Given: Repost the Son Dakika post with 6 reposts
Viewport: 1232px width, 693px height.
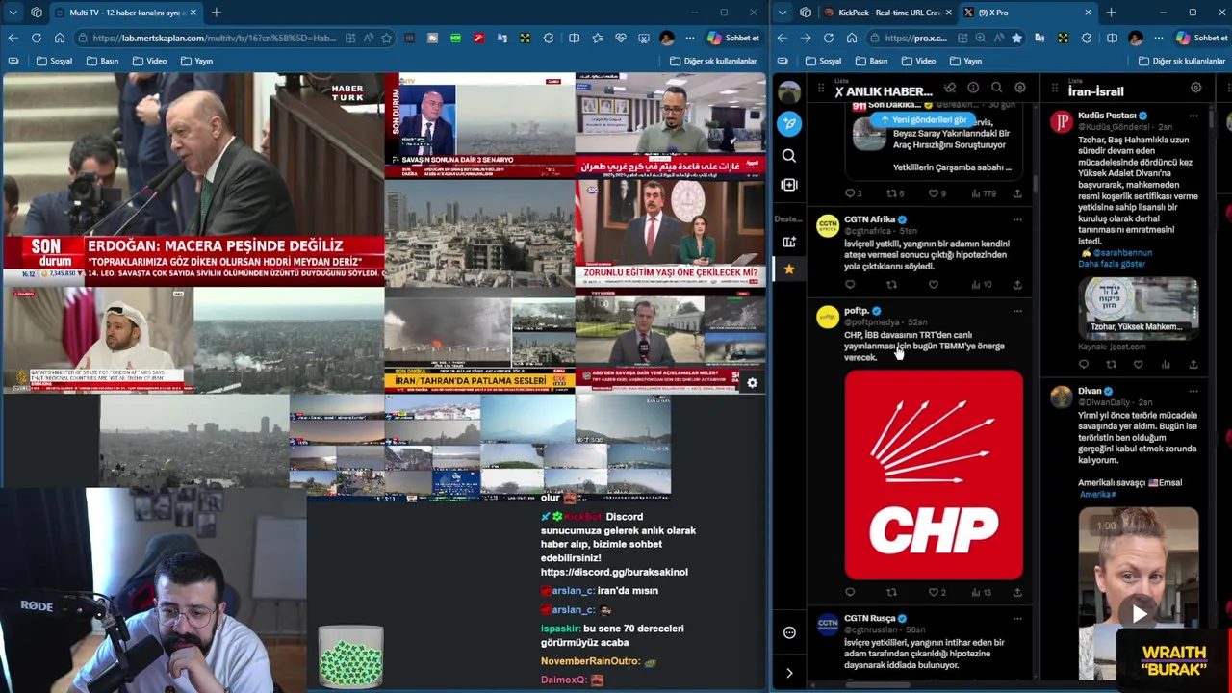Looking at the screenshot, I should point(894,193).
